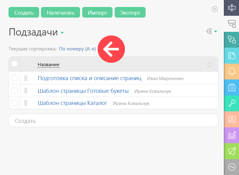The height and width of the screenshot is (175, 239).
Task: Click drag handle of Подготовка списка row
Action: pyautogui.click(x=26, y=78)
